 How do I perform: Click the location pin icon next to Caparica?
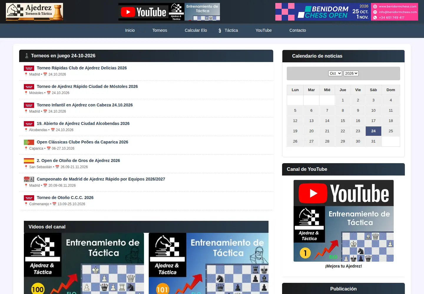coord(26,148)
